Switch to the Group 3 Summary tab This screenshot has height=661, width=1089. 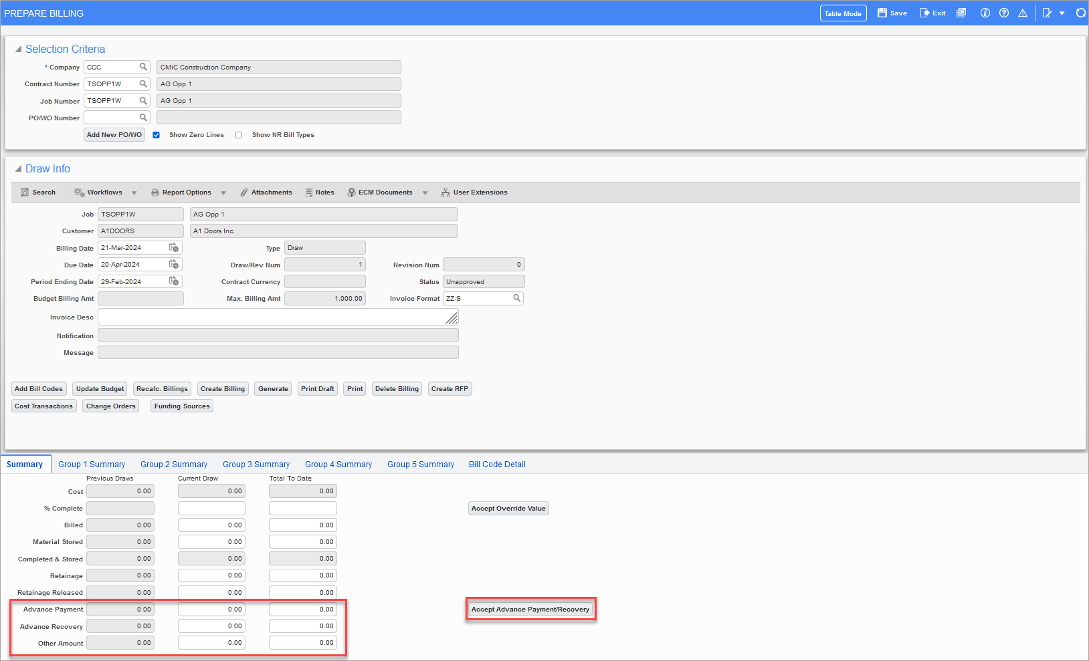click(x=256, y=465)
